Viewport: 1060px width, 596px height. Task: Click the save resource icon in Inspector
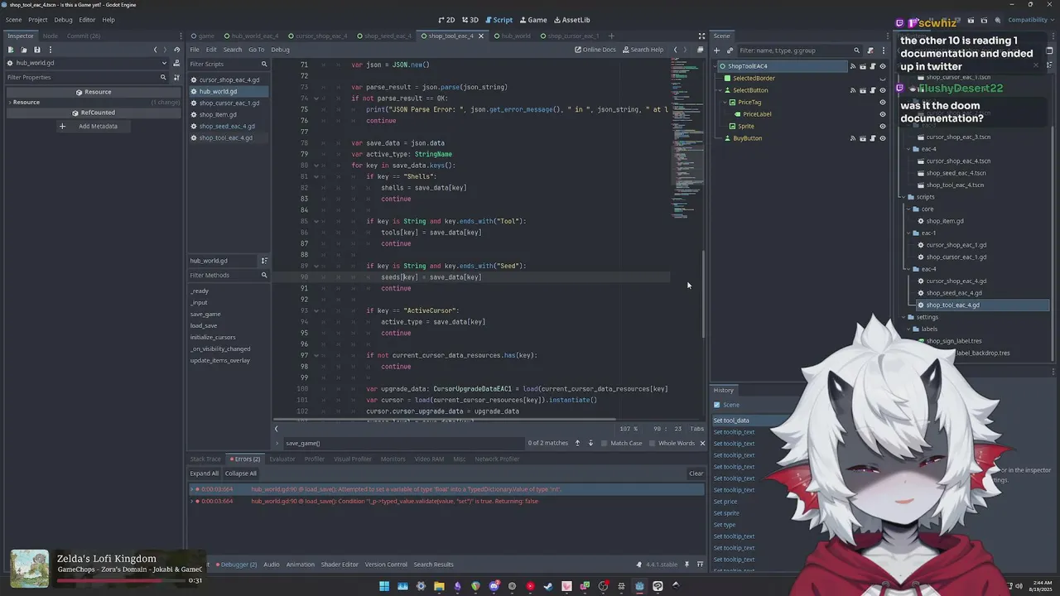click(x=36, y=50)
